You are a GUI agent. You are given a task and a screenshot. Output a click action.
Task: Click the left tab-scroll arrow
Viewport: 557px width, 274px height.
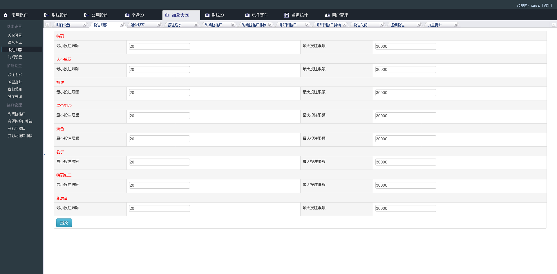click(x=47, y=25)
